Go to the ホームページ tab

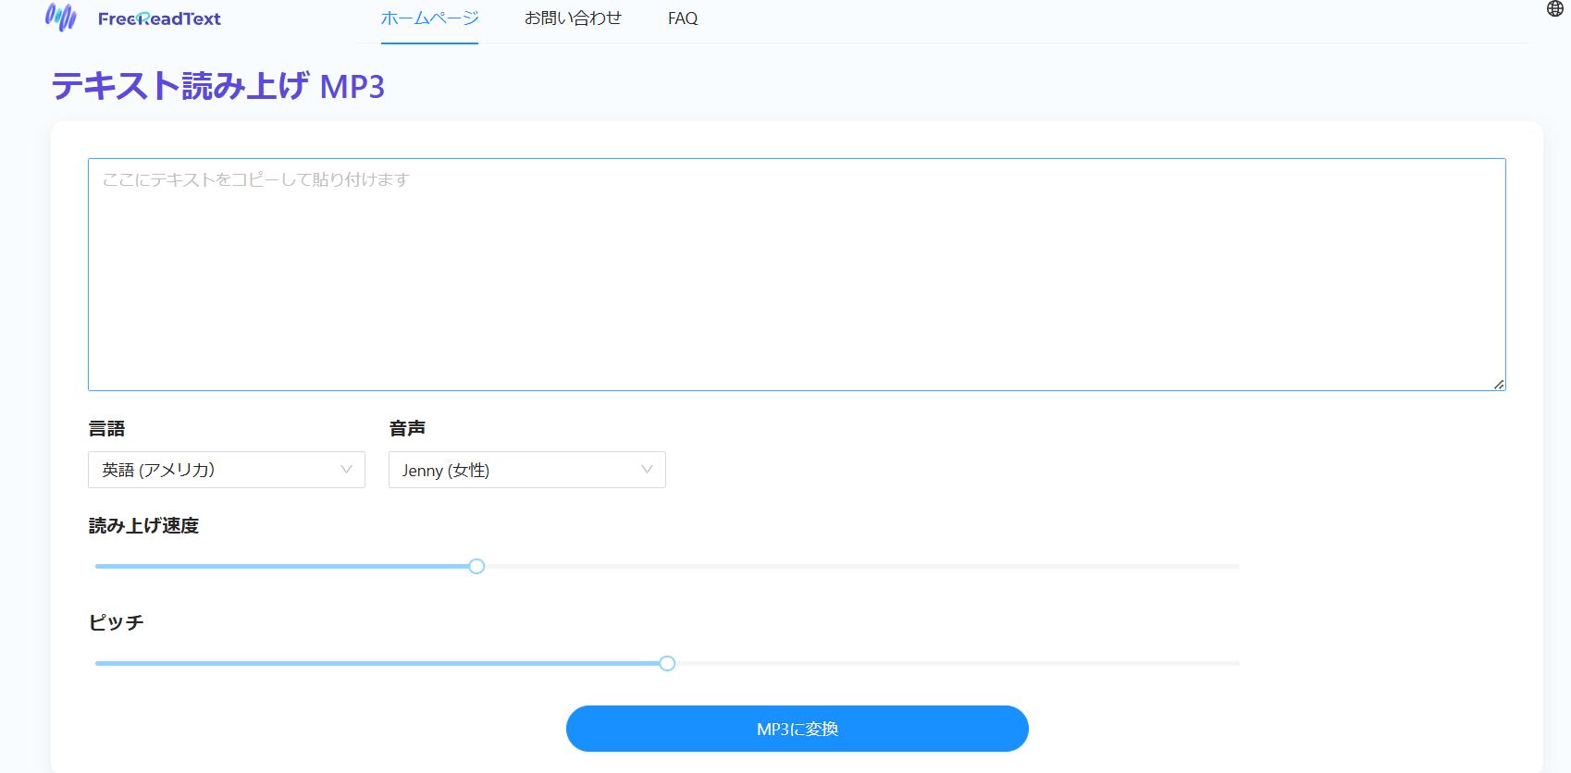pos(429,18)
